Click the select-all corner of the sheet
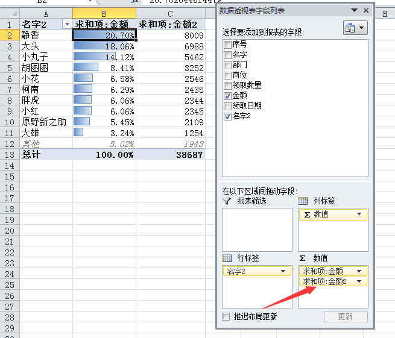The image size is (395, 338). pyautogui.click(x=10, y=14)
